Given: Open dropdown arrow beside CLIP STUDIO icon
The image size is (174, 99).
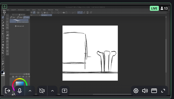Looking at the screenshot, I should point(36,13).
